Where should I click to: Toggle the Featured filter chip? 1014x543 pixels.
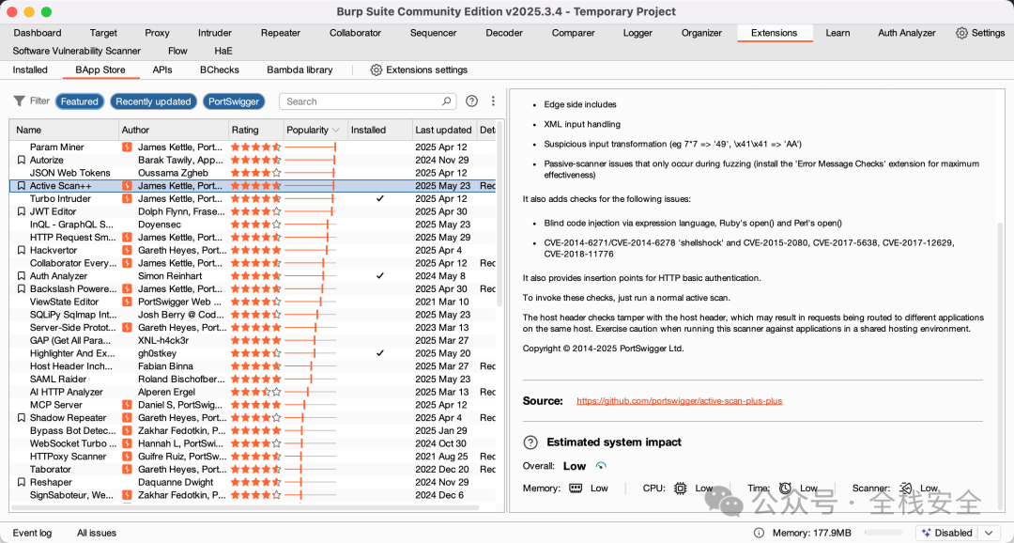pyautogui.click(x=80, y=101)
